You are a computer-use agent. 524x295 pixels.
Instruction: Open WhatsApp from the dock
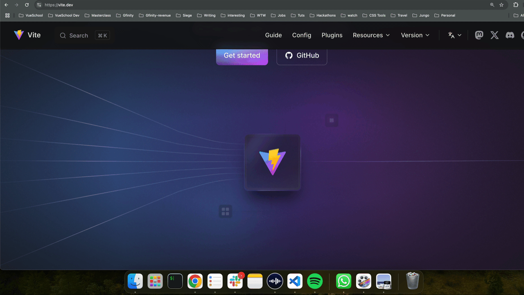343,281
